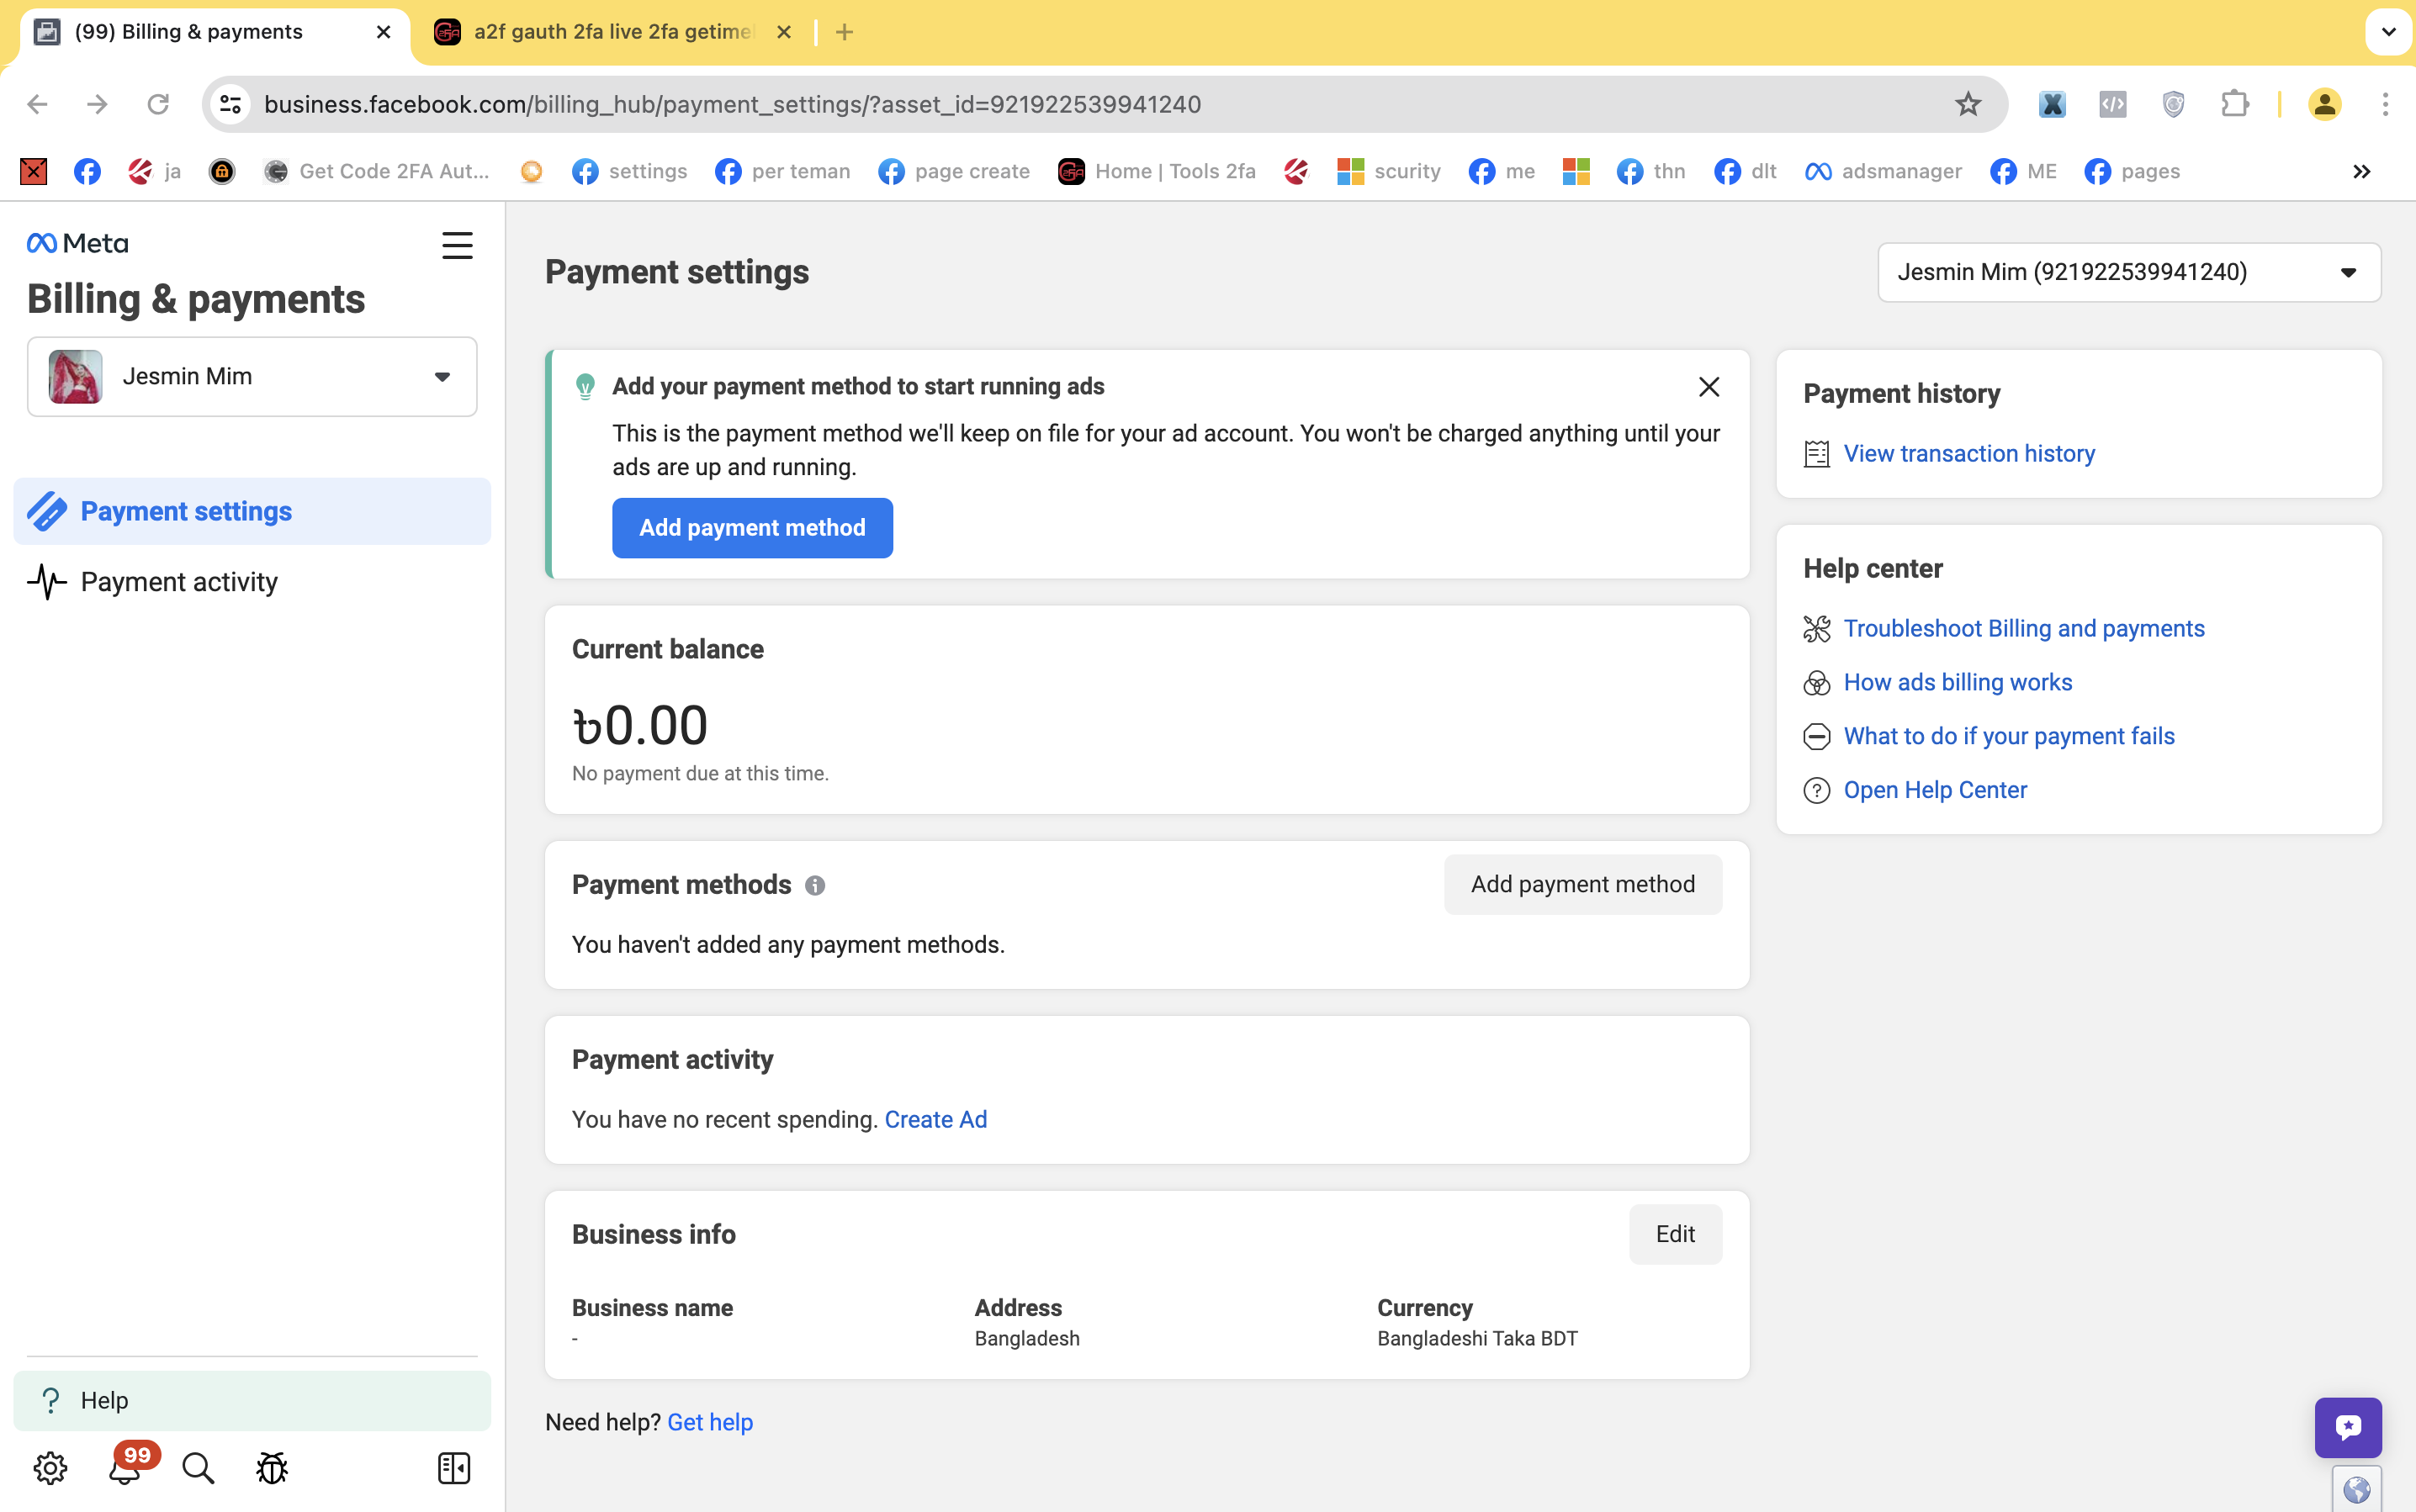The height and width of the screenshot is (1512, 2416).
Task: Click Jesmin Mim profile thumbnail in sidebar
Action: [75, 377]
